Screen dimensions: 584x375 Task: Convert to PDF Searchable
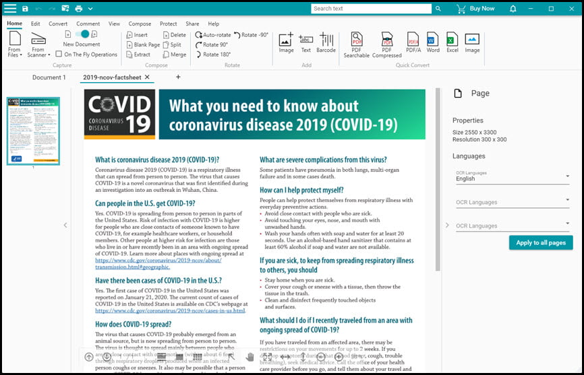coord(357,44)
